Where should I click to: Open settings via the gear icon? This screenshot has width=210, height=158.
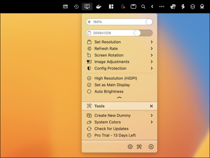coord(130,147)
